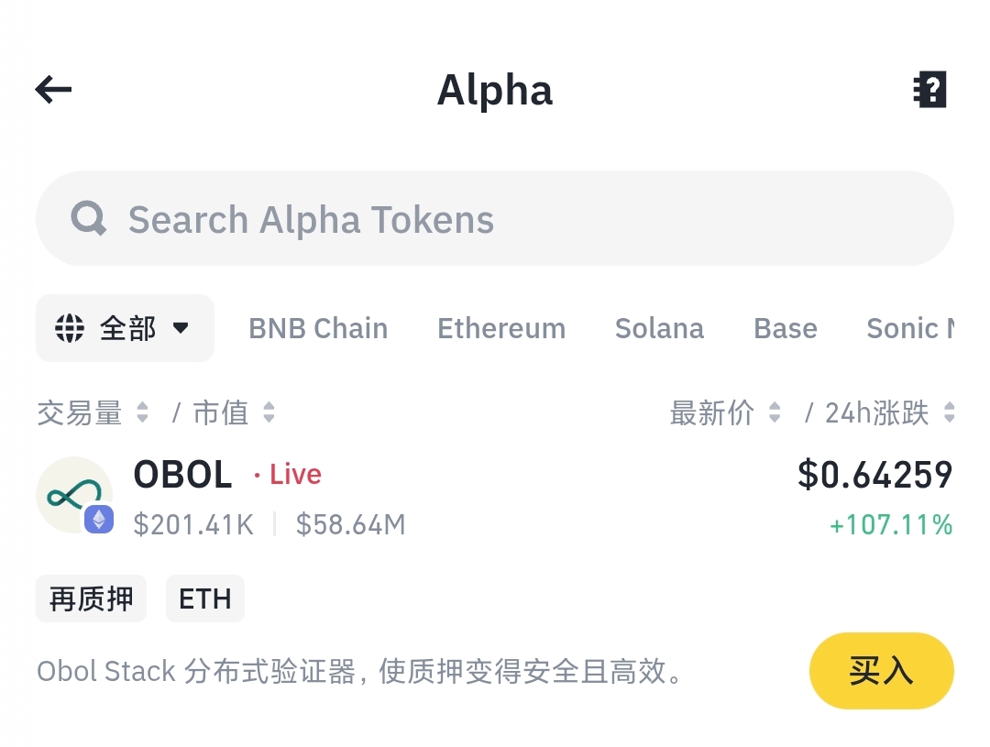Switch to Ethereum tab
Screen dimensions: 990x747
[501, 328]
